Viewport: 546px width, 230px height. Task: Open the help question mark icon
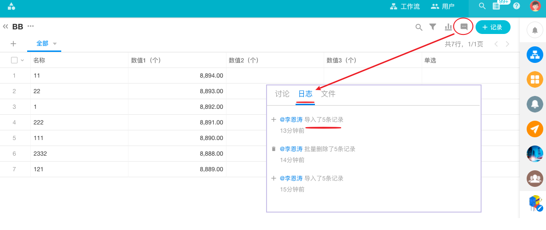[517, 6]
